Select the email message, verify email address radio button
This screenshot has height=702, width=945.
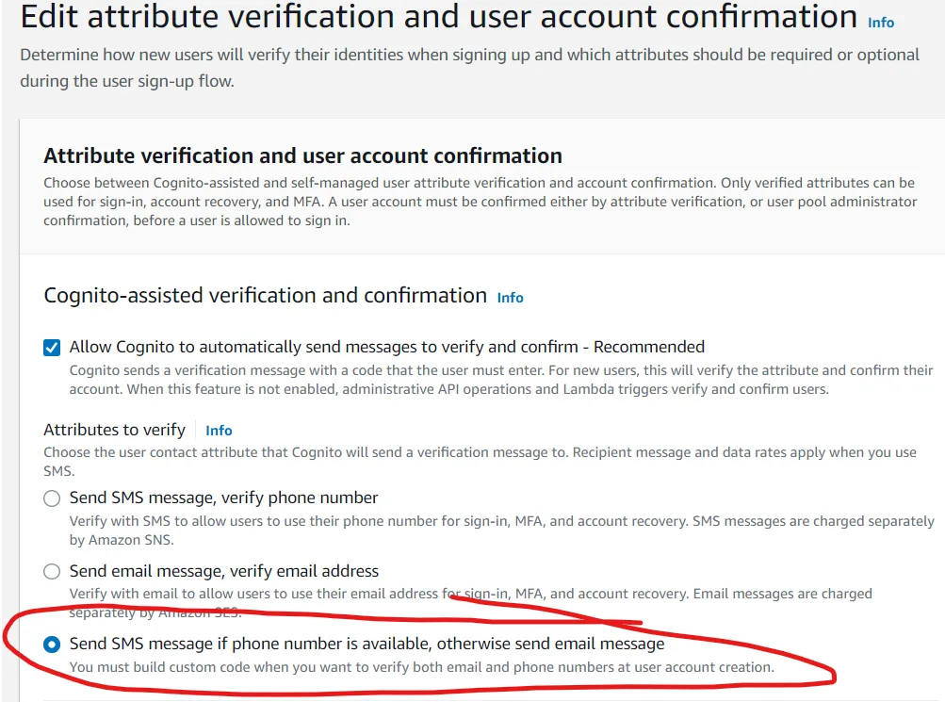coord(53,572)
